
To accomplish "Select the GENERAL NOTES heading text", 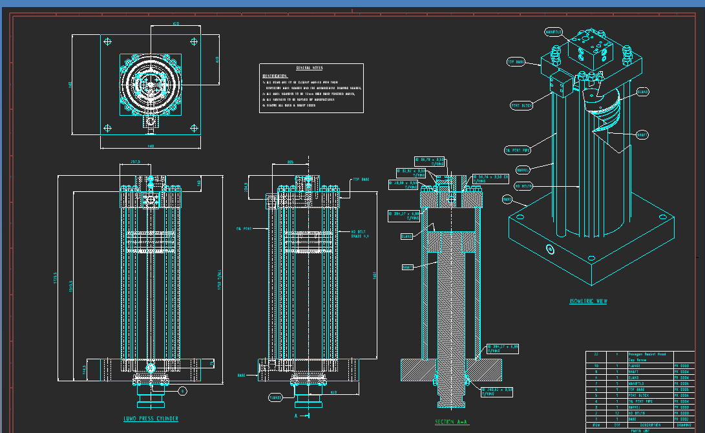I will point(310,68).
